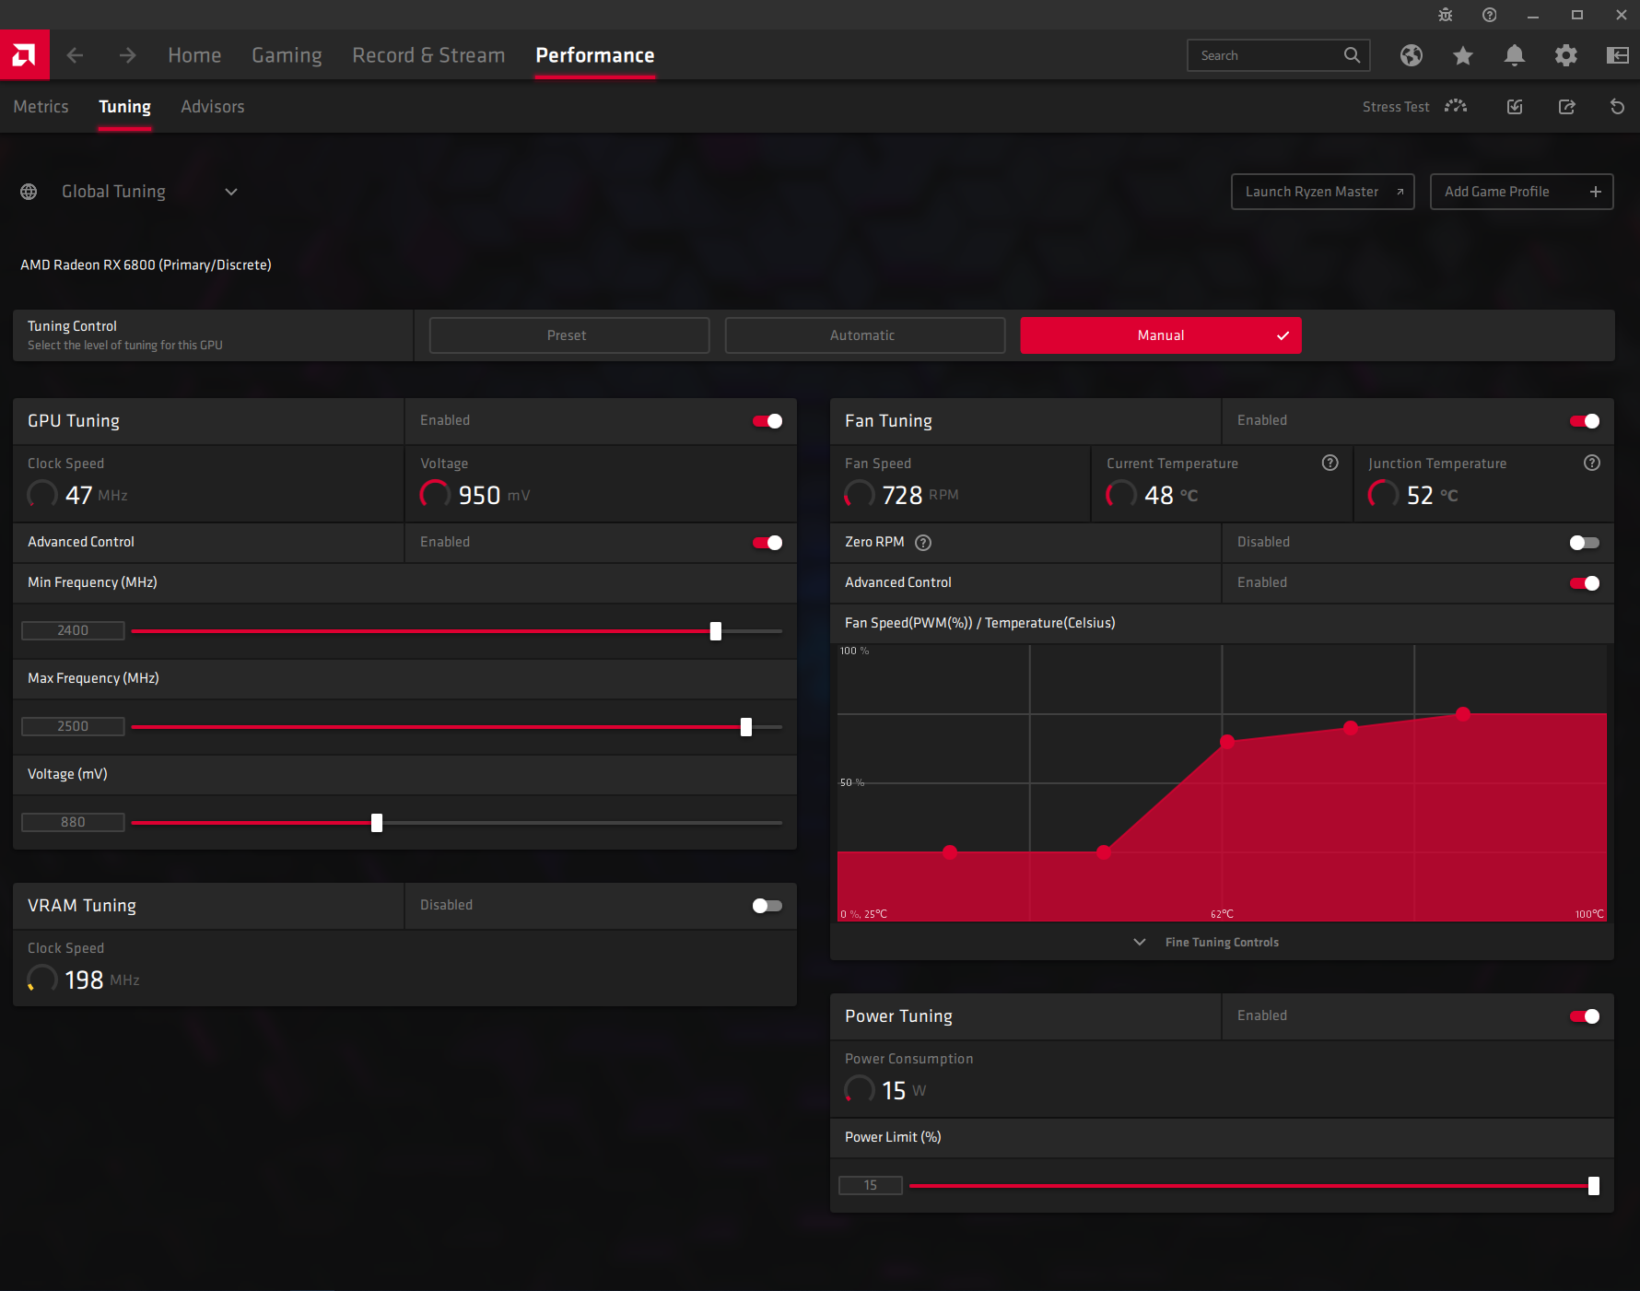This screenshot has width=1640, height=1291.
Task: Open the web browser globe icon
Action: pyautogui.click(x=1411, y=55)
